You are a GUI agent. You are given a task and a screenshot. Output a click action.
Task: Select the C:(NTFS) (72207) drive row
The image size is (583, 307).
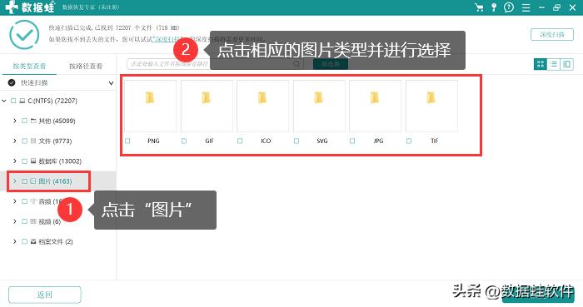pos(58,101)
